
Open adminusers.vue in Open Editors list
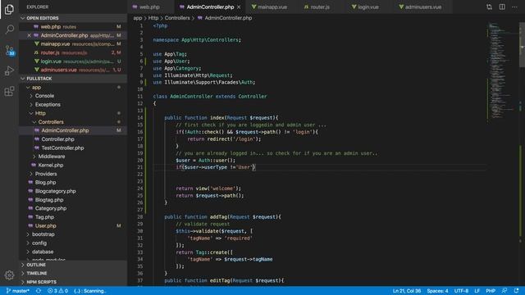coord(73,70)
